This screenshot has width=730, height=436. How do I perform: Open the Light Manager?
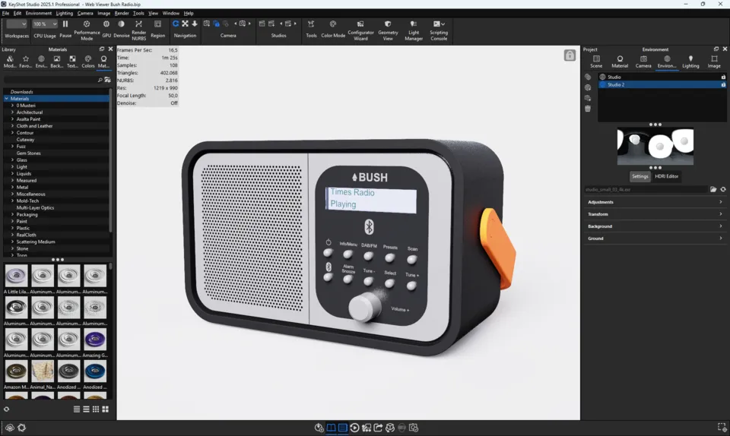pyautogui.click(x=414, y=30)
